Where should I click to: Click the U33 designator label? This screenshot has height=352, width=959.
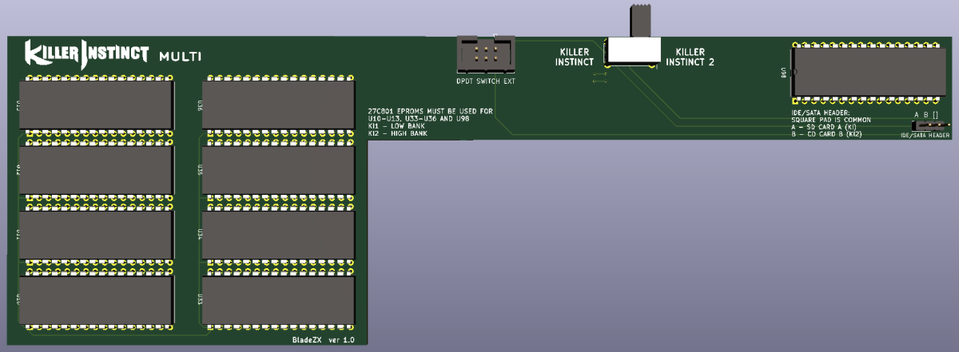(x=199, y=300)
